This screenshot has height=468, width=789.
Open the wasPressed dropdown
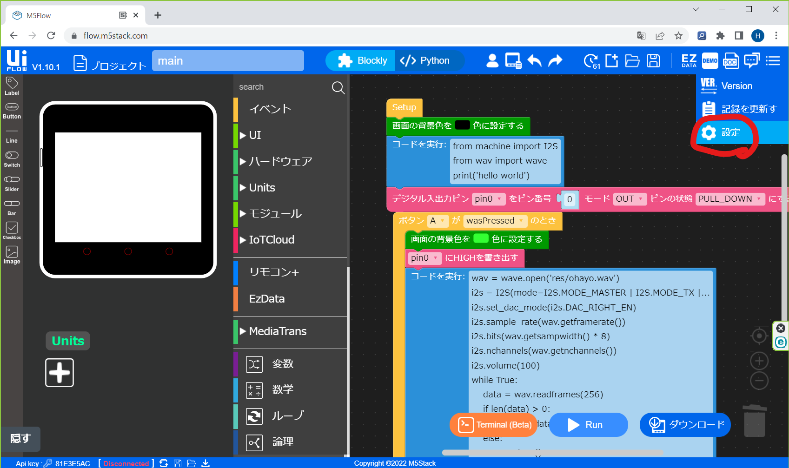pyautogui.click(x=495, y=221)
